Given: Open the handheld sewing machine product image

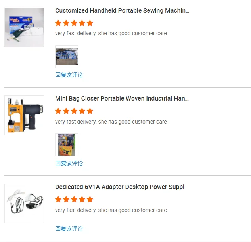Looking at the screenshot, I should point(24,27).
